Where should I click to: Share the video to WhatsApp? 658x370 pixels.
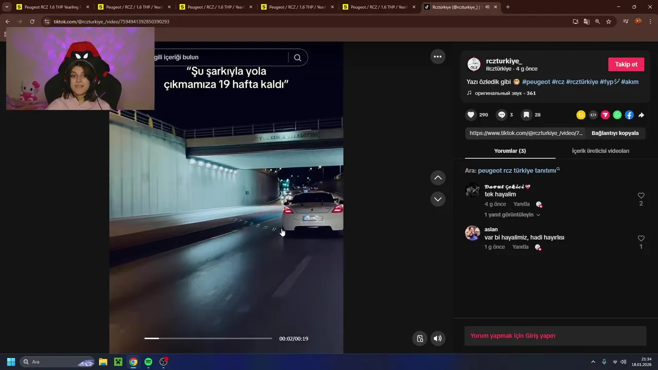pyautogui.click(x=617, y=115)
